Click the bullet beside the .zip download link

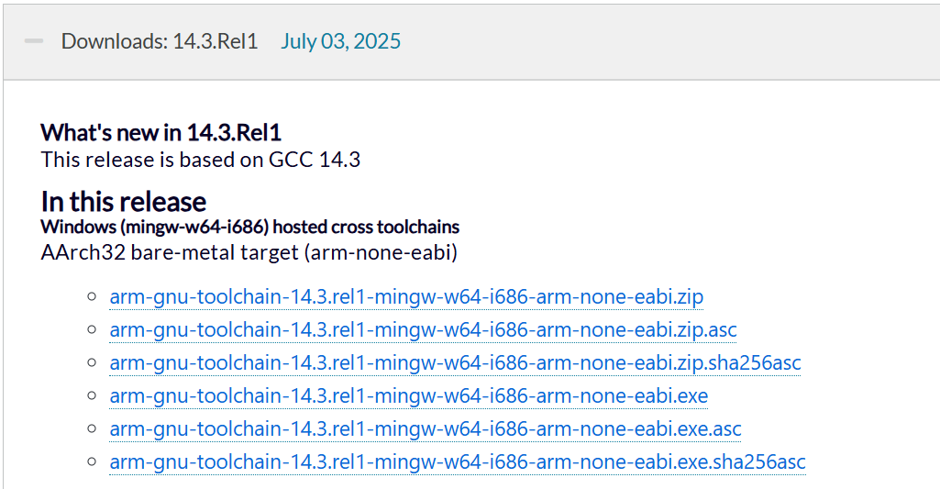(92, 296)
